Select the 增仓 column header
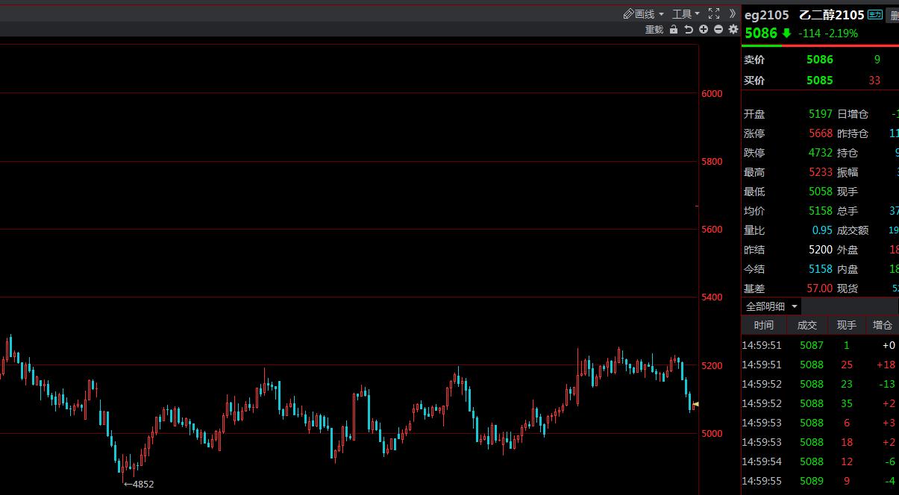 click(883, 325)
